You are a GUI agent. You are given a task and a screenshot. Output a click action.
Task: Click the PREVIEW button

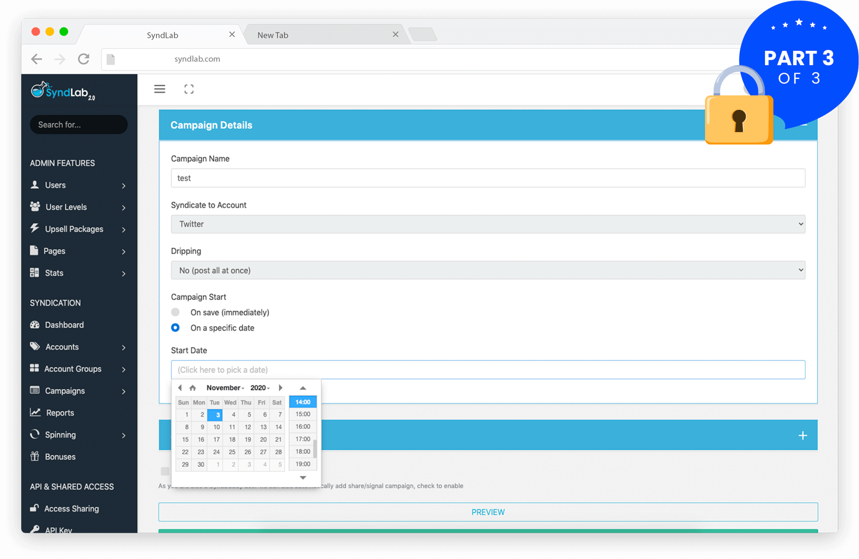(x=487, y=512)
